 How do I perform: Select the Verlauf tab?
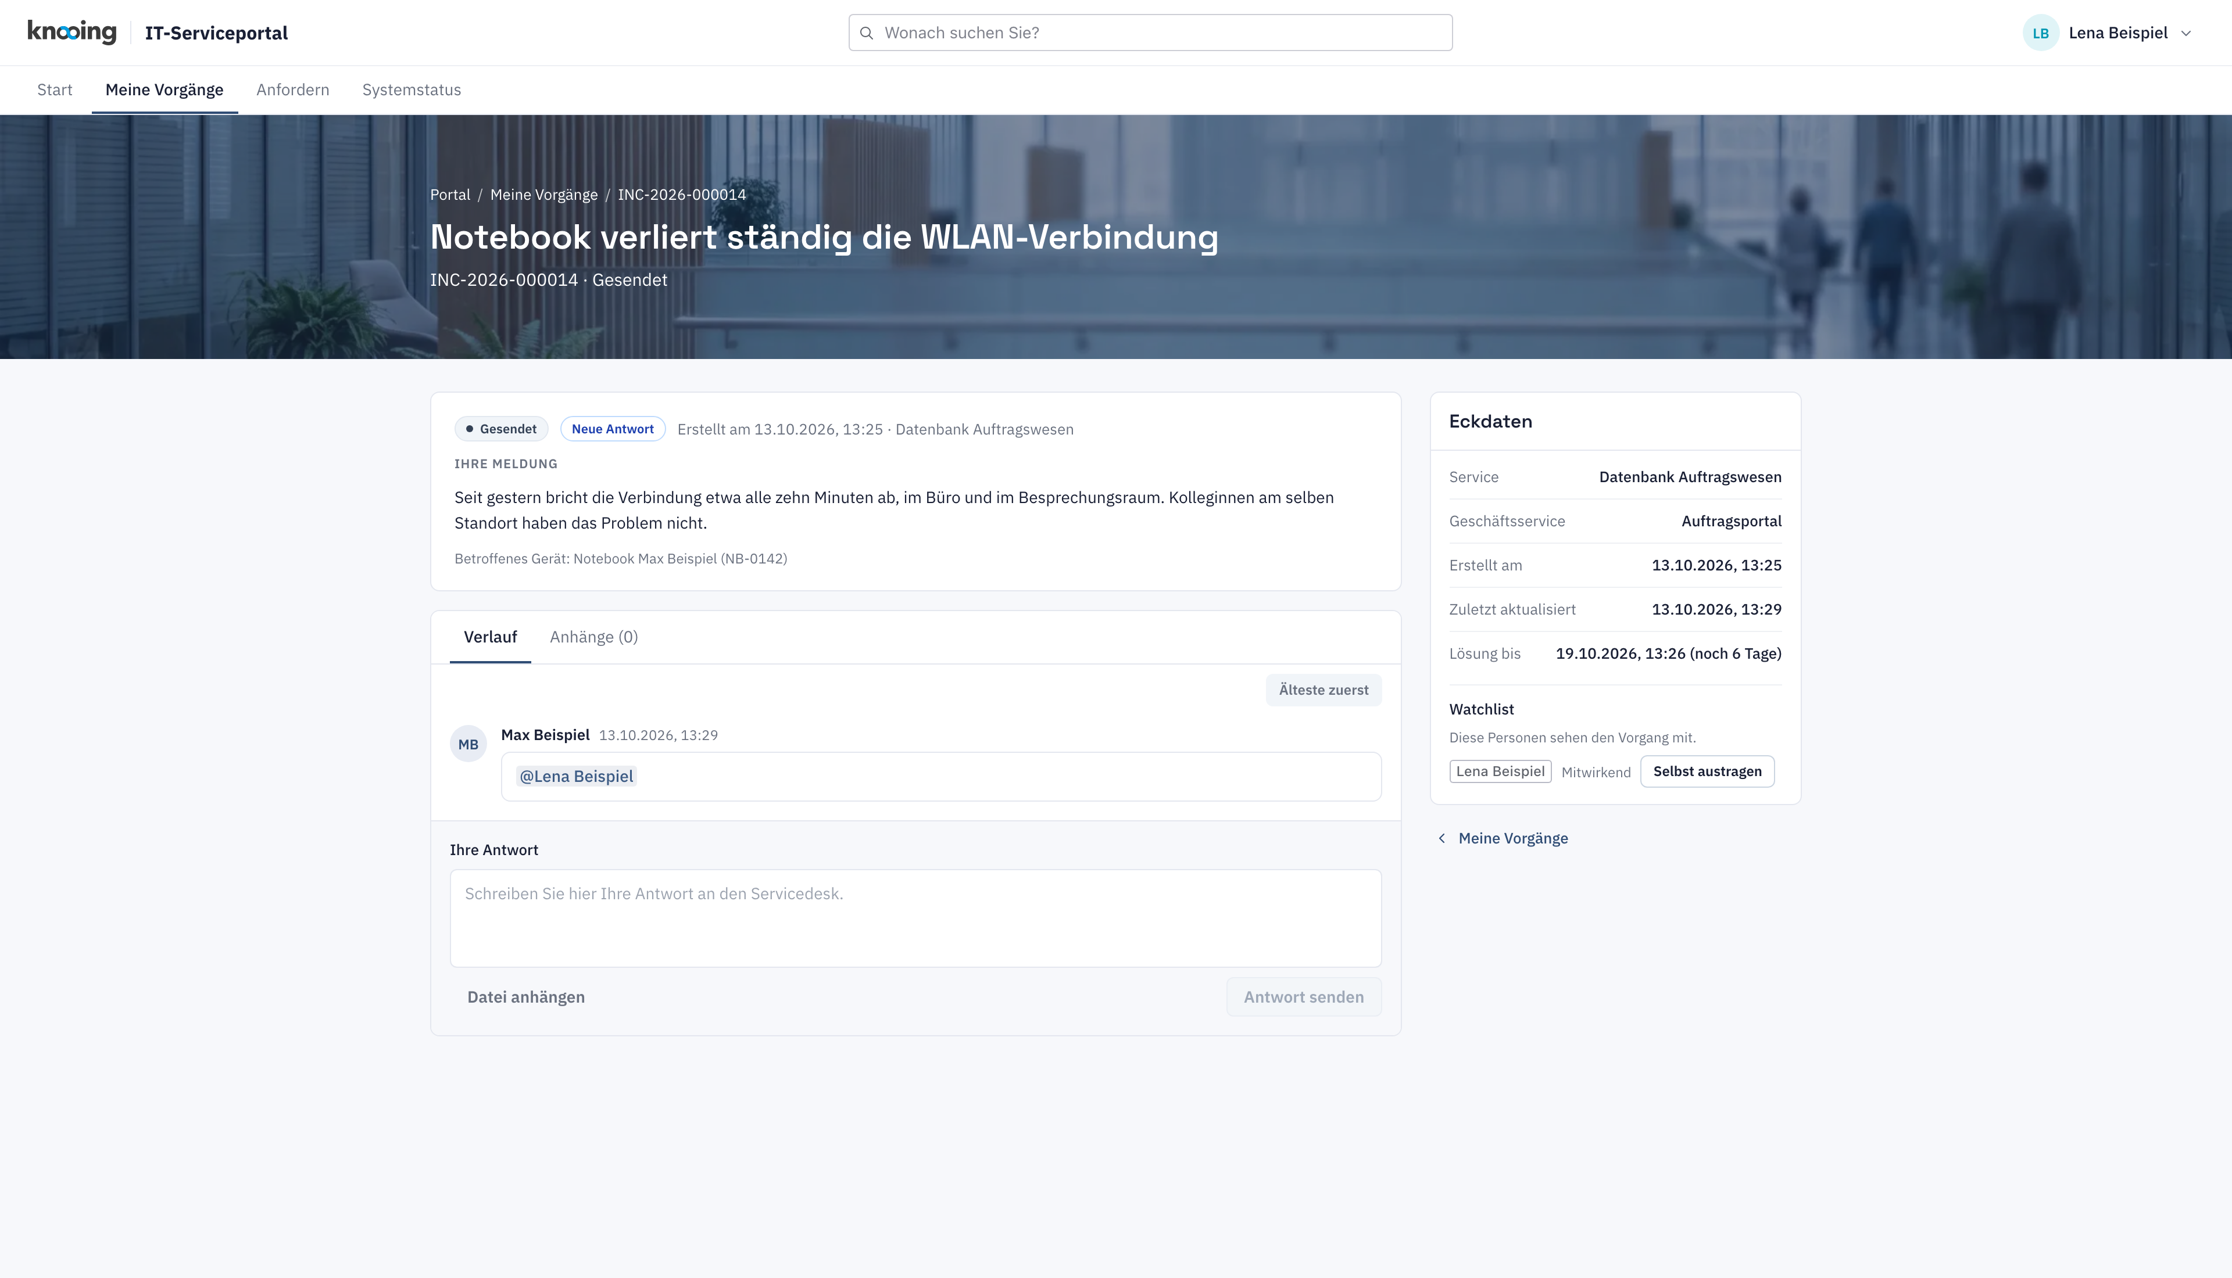click(490, 637)
